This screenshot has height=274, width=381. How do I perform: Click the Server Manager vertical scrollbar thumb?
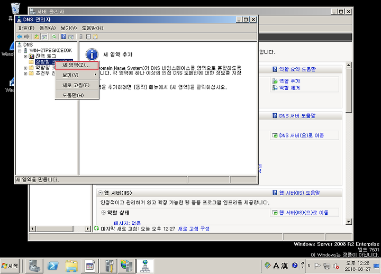pyautogui.click(x=349, y=90)
